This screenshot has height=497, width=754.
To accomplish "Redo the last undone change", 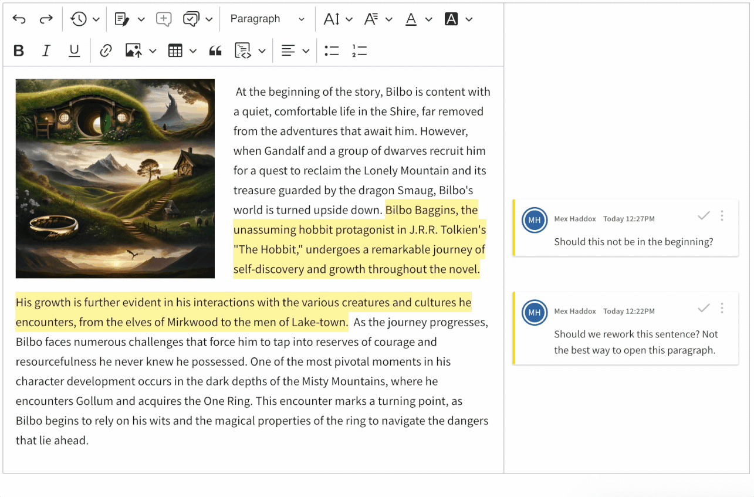I will pos(46,19).
